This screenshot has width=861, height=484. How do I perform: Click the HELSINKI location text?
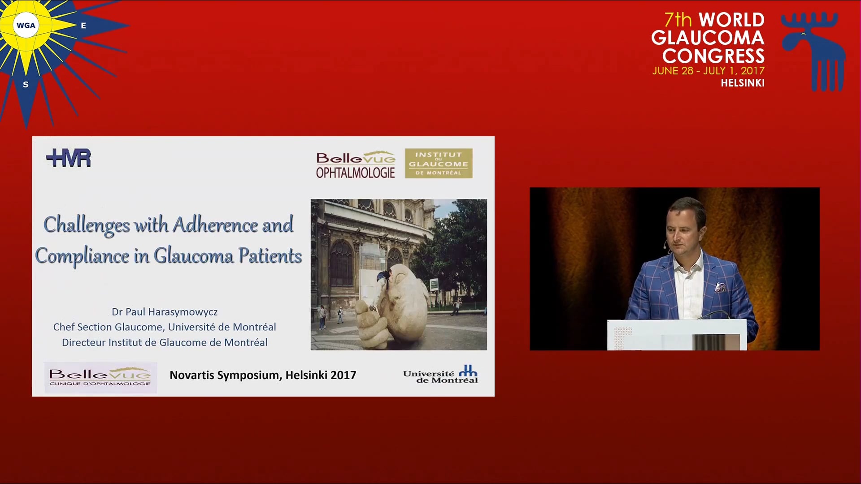click(742, 83)
